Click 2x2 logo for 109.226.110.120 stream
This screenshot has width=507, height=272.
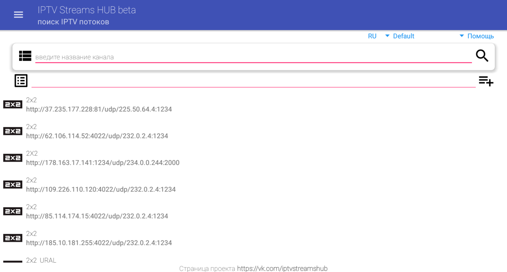pyautogui.click(x=13, y=185)
